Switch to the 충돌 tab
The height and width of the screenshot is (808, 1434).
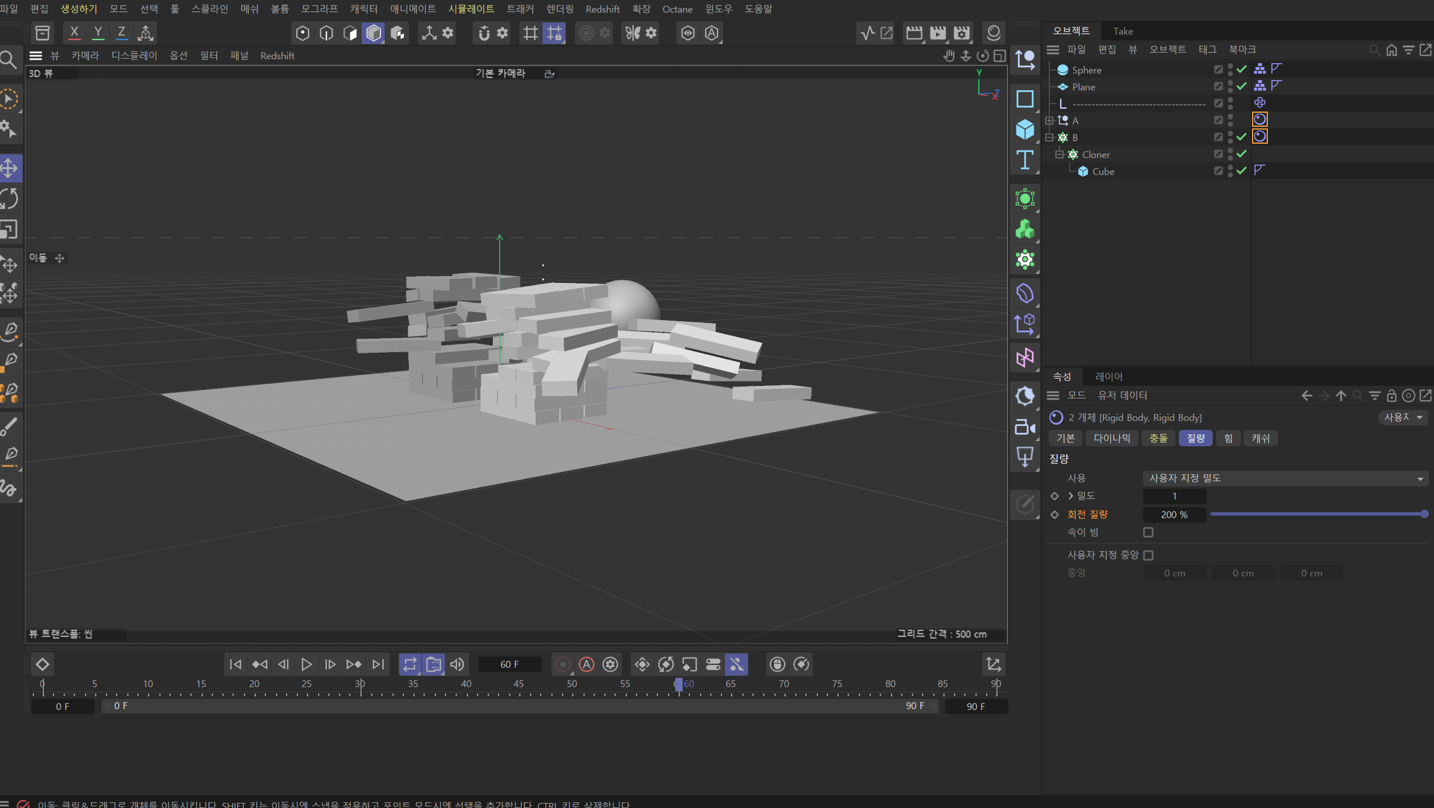coord(1158,438)
